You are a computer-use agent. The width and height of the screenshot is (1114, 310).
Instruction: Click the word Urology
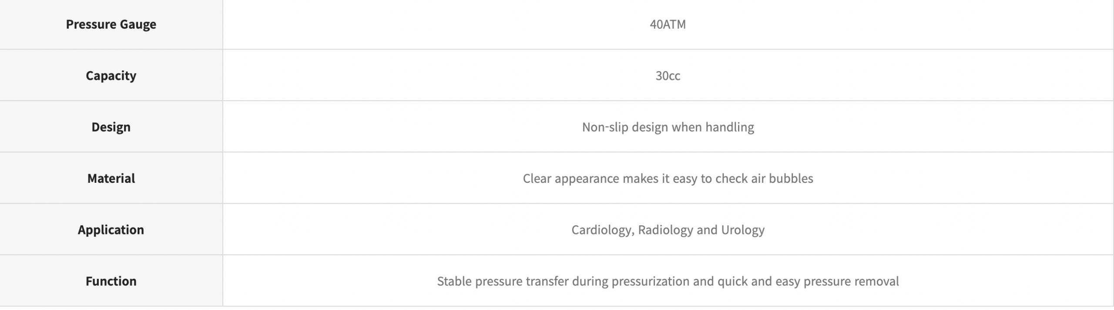(x=742, y=230)
